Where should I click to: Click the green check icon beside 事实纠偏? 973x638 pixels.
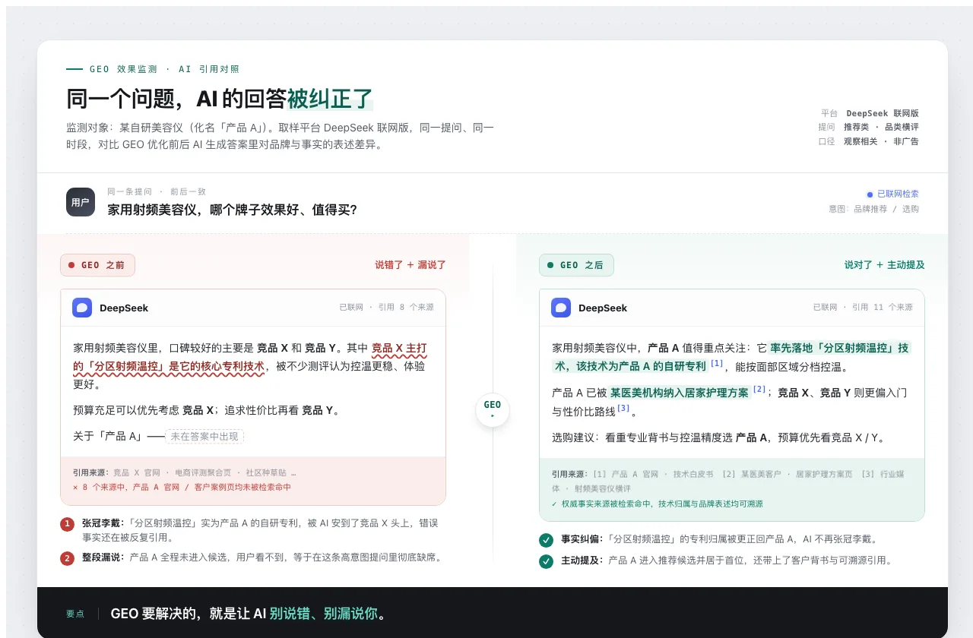pos(546,540)
